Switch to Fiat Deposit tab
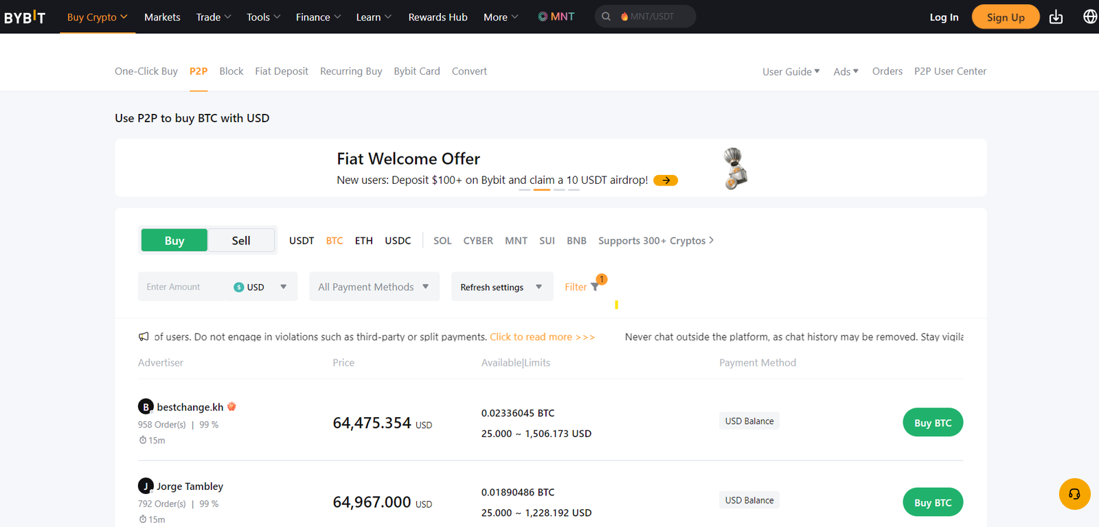The width and height of the screenshot is (1099, 527). click(282, 71)
